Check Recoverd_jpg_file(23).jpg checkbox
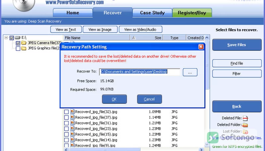 (x=67, y=129)
